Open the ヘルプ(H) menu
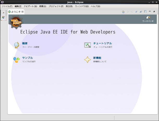159x121 pixels. [95, 6]
